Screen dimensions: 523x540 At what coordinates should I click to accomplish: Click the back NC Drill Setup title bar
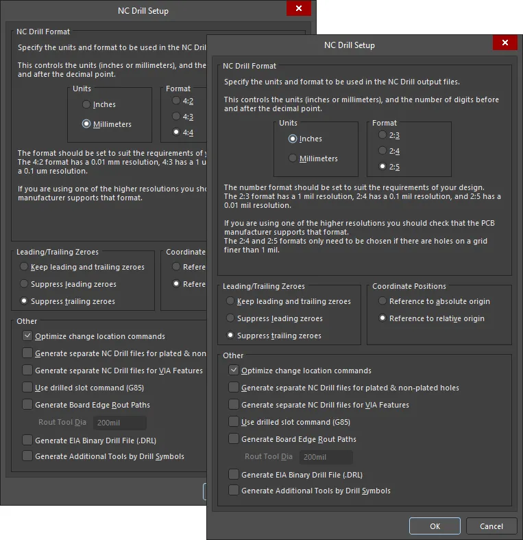pos(143,11)
